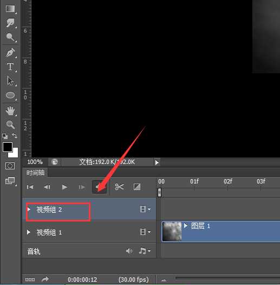The height and width of the screenshot is (285, 280).
Task: Expand 视频组 2 track
Action: pos(29,210)
